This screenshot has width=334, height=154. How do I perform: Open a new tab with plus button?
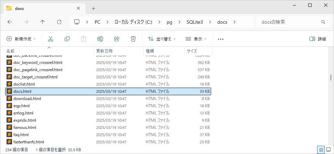[x=93, y=8]
